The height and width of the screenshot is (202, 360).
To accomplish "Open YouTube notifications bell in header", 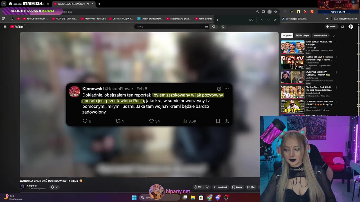I will [x=343, y=27].
